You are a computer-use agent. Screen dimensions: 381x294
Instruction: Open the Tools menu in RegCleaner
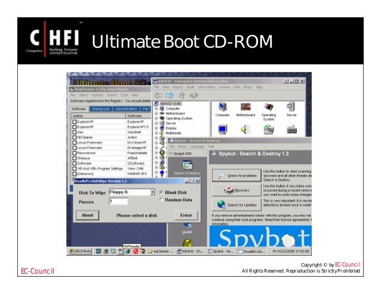point(124,95)
